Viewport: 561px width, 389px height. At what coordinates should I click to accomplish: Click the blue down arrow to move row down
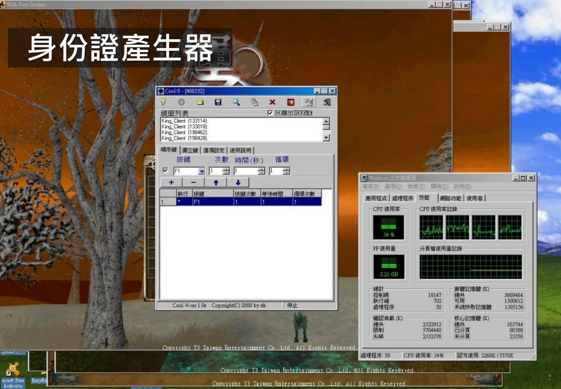238,182
